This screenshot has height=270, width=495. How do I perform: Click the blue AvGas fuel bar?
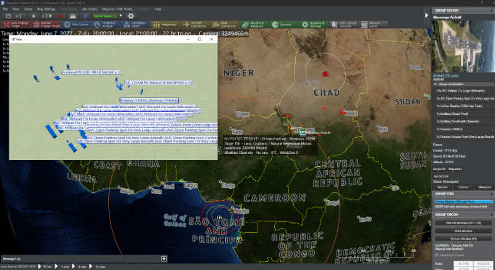click(463, 201)
